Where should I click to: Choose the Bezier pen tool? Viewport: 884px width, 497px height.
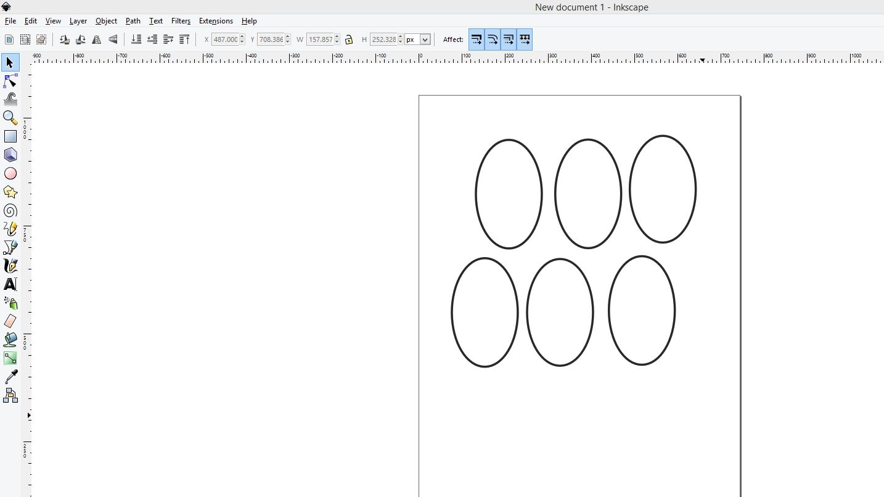[10, 247]
